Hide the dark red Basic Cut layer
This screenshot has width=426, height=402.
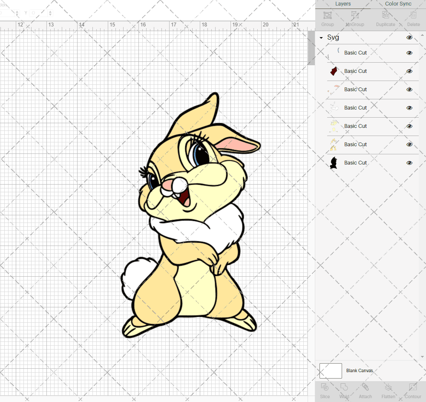(409, 71)
